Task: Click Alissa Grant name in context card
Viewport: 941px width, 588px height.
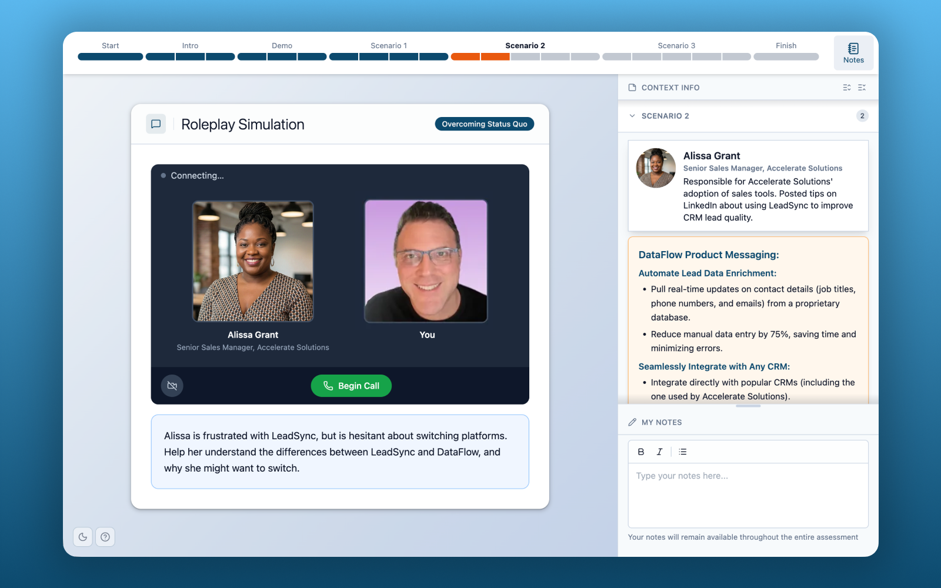Action: point(712,156)
